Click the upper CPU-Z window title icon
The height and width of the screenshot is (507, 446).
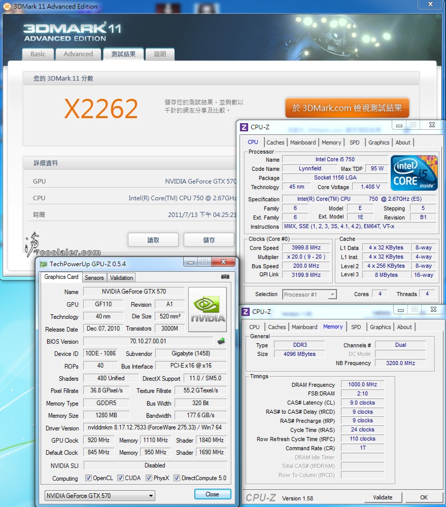[x=244, y=127]
